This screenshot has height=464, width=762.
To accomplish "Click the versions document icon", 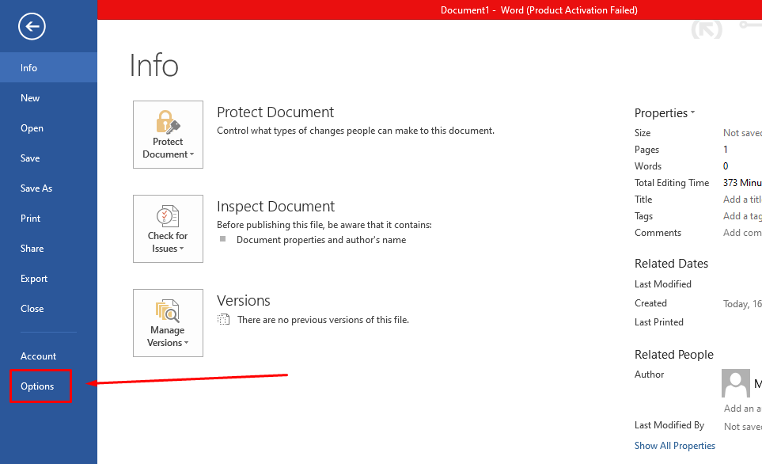I will [x=224, y=320].
